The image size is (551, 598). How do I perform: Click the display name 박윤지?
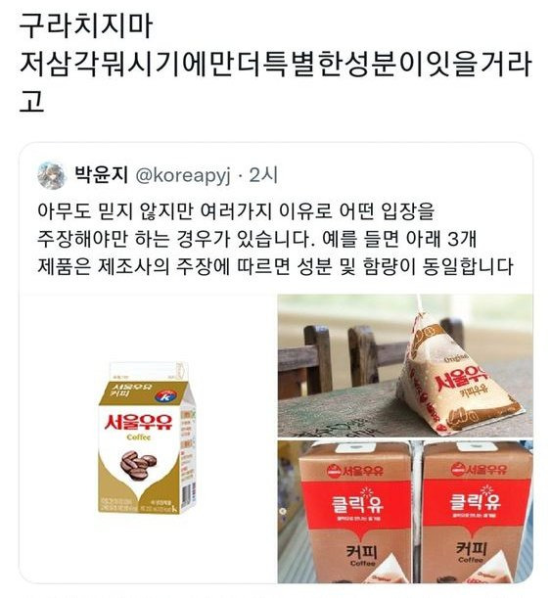[x=101, y=175]
